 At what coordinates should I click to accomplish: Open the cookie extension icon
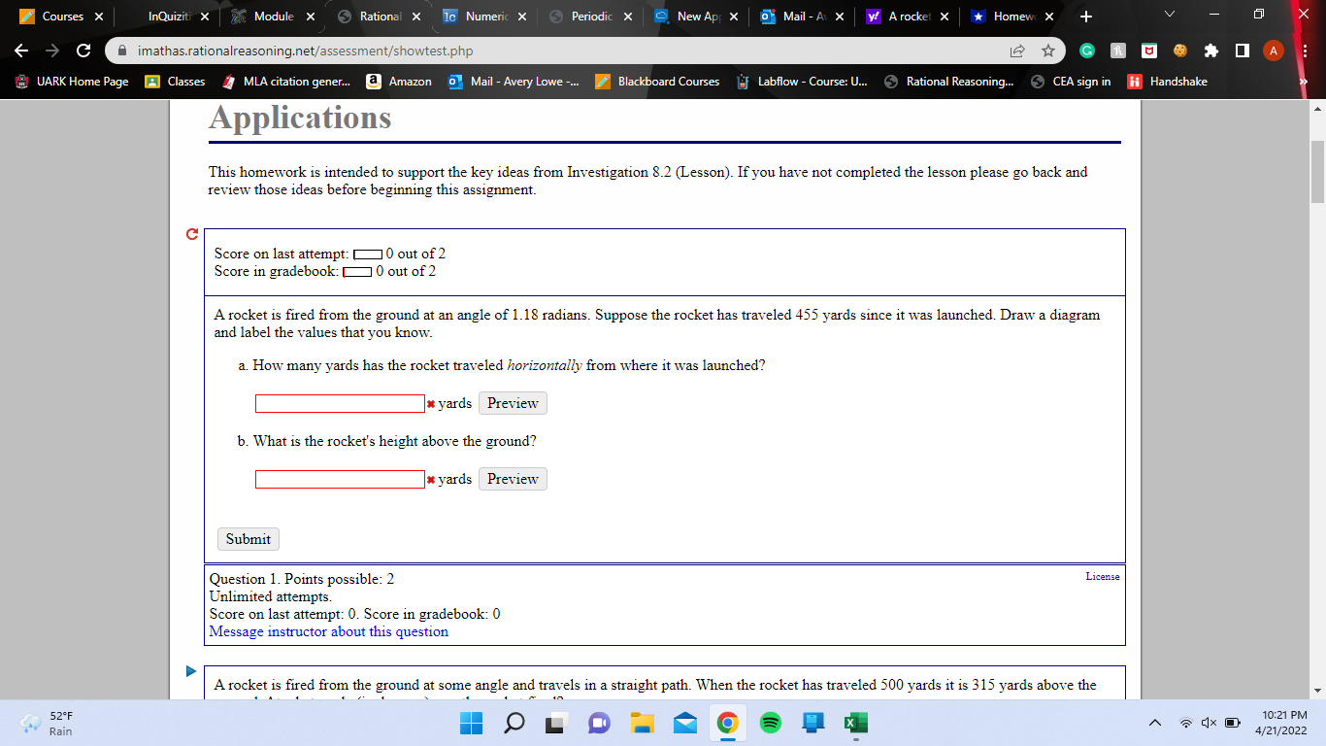(x=1180, y=51)
